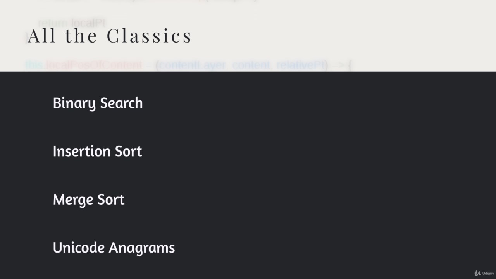Click the word "All" in the heading
The height and width of the screenshot is (279, 496).
[42, 36]
